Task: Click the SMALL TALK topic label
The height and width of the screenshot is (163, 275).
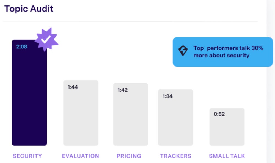Action: pos(227,156)
